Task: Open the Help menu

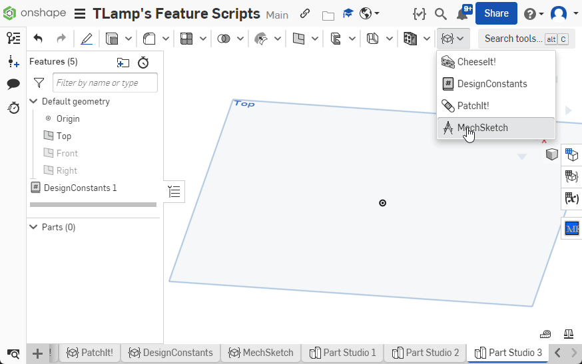Action: (534, 14)
